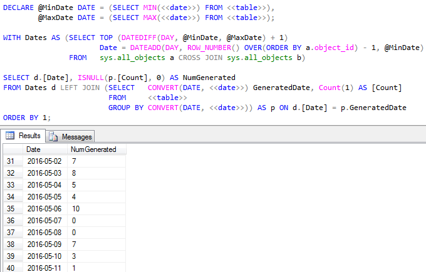Click the DECLARE keyword in the query
The width and height of the screenshot is (426, 272).
(18, 8)
